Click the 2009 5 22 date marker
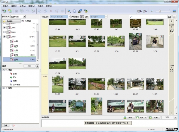The image size is (179, 132). point(171,69)
